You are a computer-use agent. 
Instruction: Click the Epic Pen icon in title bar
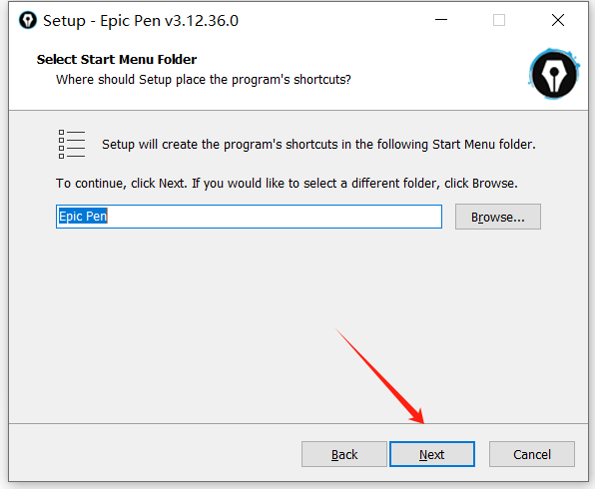[x=28, y=20]
